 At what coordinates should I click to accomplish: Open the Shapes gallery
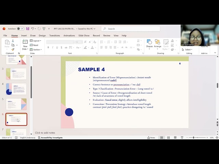point(149,44)
